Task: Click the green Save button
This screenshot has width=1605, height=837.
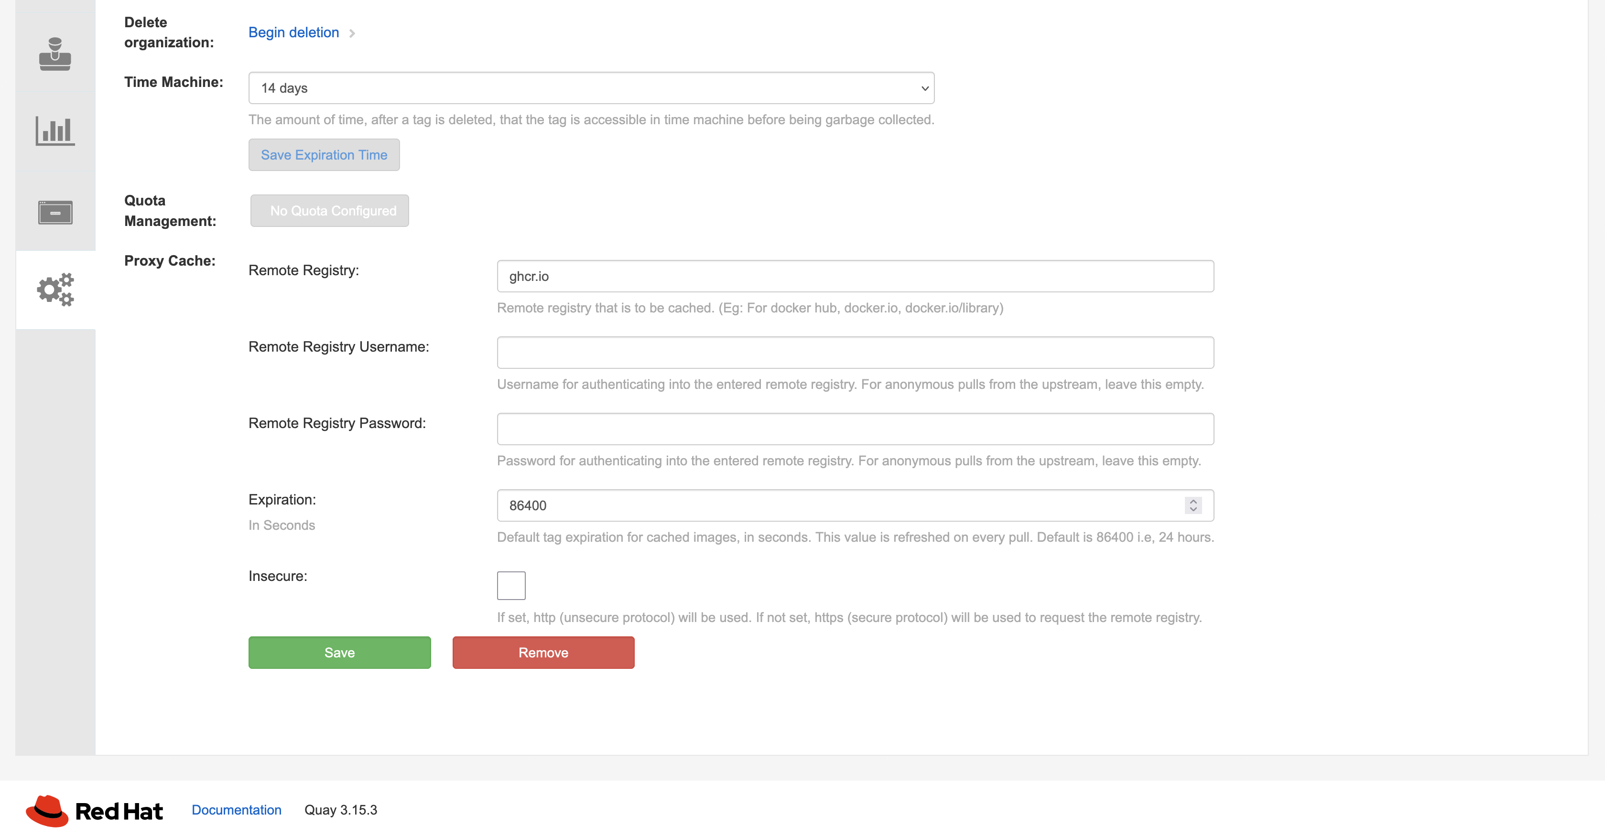Action: (339, 652)
